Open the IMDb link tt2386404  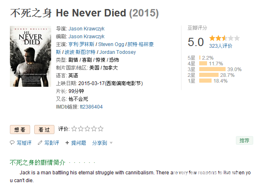pyautogui.click(x=91, y=107)
